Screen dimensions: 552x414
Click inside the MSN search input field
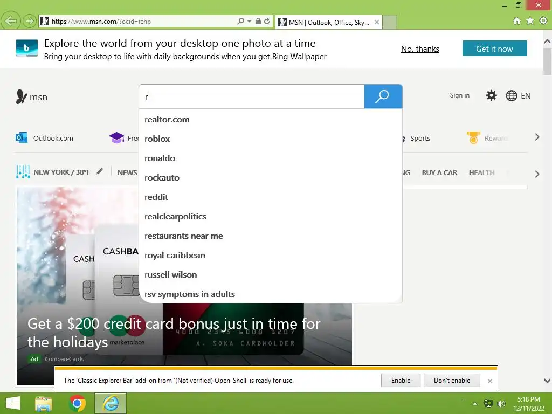(252, 96)
